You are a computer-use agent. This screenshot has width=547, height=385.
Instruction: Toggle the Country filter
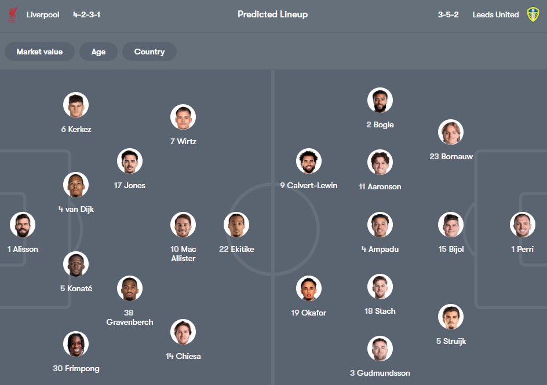[149, 51]
